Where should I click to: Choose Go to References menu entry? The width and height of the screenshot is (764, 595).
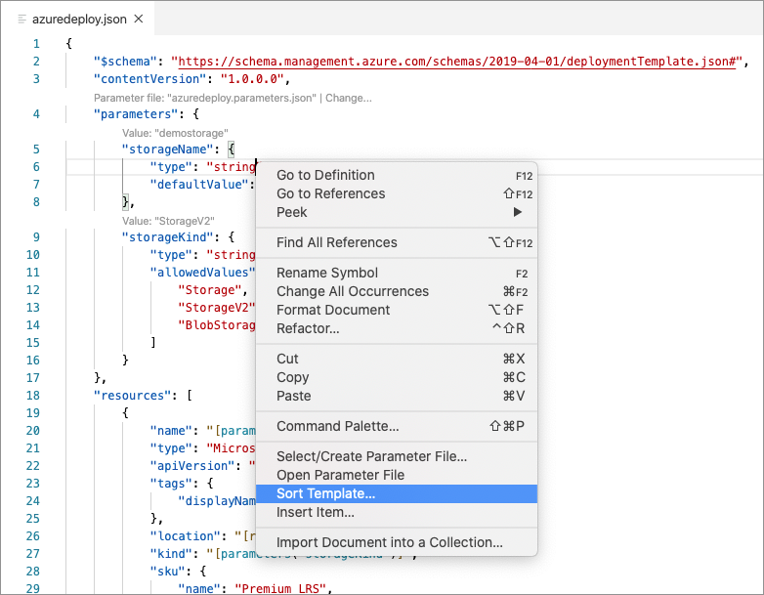[396, 194]
